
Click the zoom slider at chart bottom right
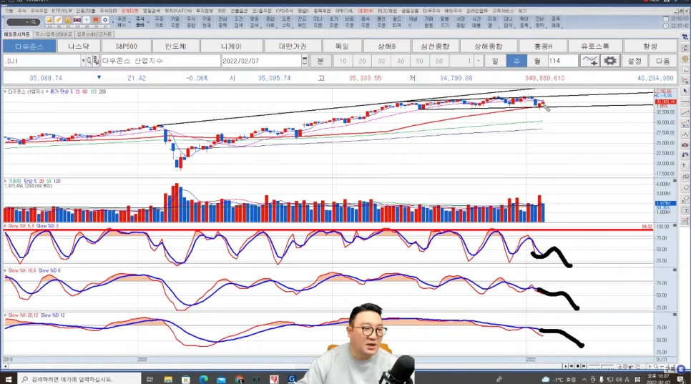point(602,366)
